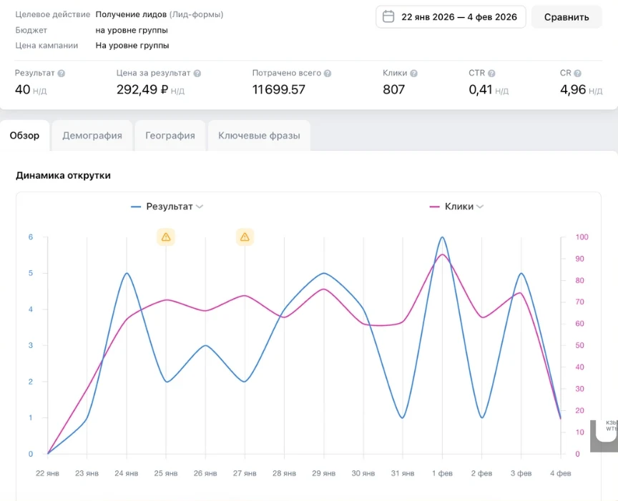Viewport: 618px width, 501px height.
Task: Click Получение лидов target action text
Action: (x=131, y=14)
